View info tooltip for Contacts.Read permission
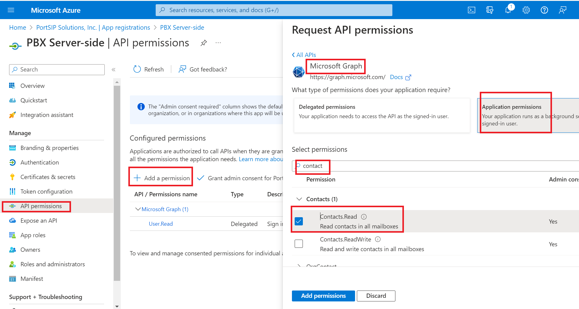The width and height of the screenshot is (579, 309). click(x=364, y=216)
